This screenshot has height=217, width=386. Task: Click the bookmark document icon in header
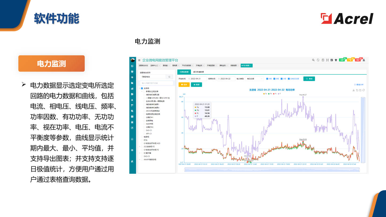323,60
